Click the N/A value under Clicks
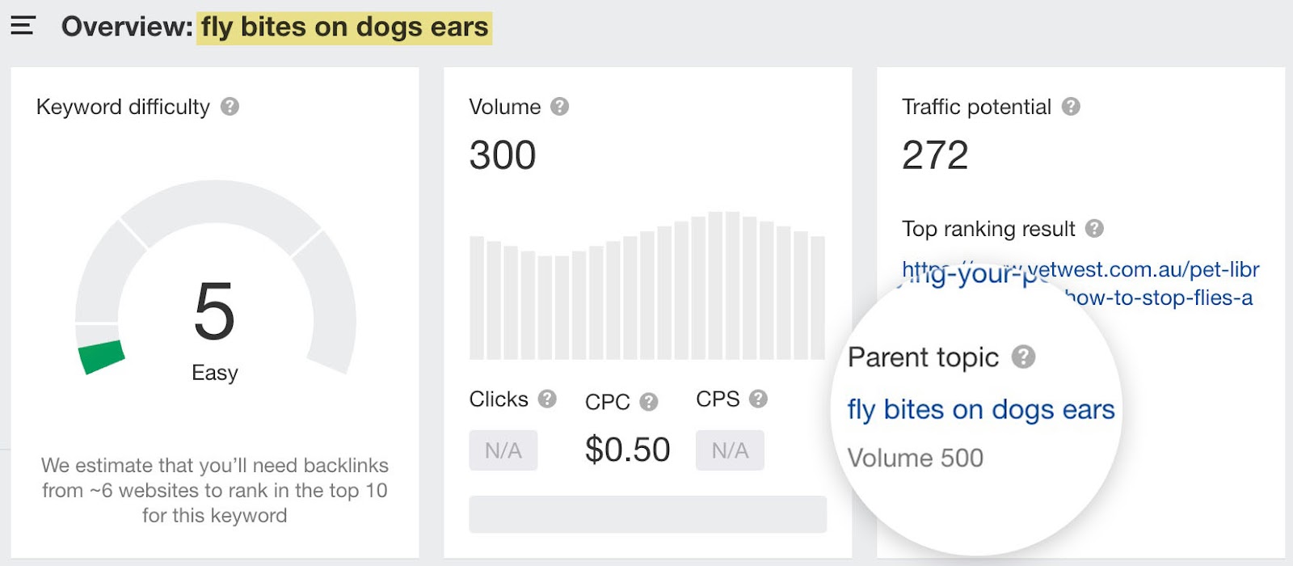 tap(503, 450)
